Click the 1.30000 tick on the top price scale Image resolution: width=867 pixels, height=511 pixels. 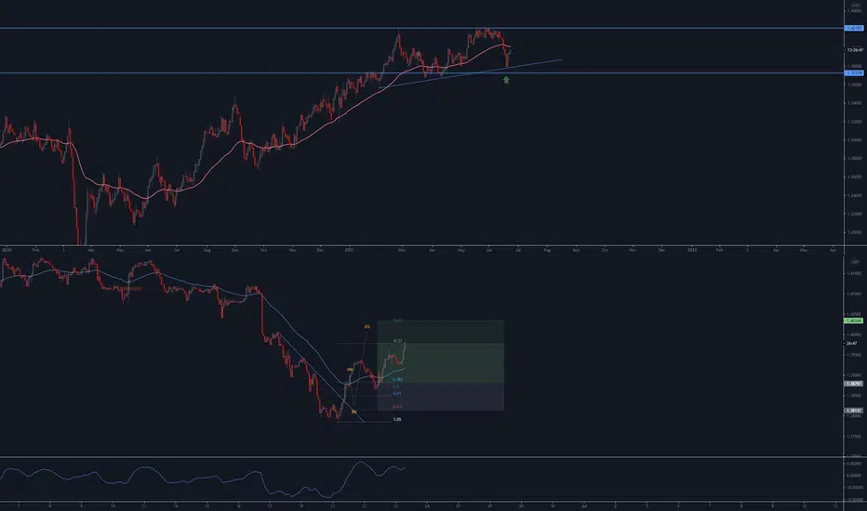pyautogui.click(x=854, y=139)
